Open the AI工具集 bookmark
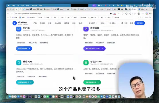The width and height of the screenshot is (159, 103). point(31,17)
